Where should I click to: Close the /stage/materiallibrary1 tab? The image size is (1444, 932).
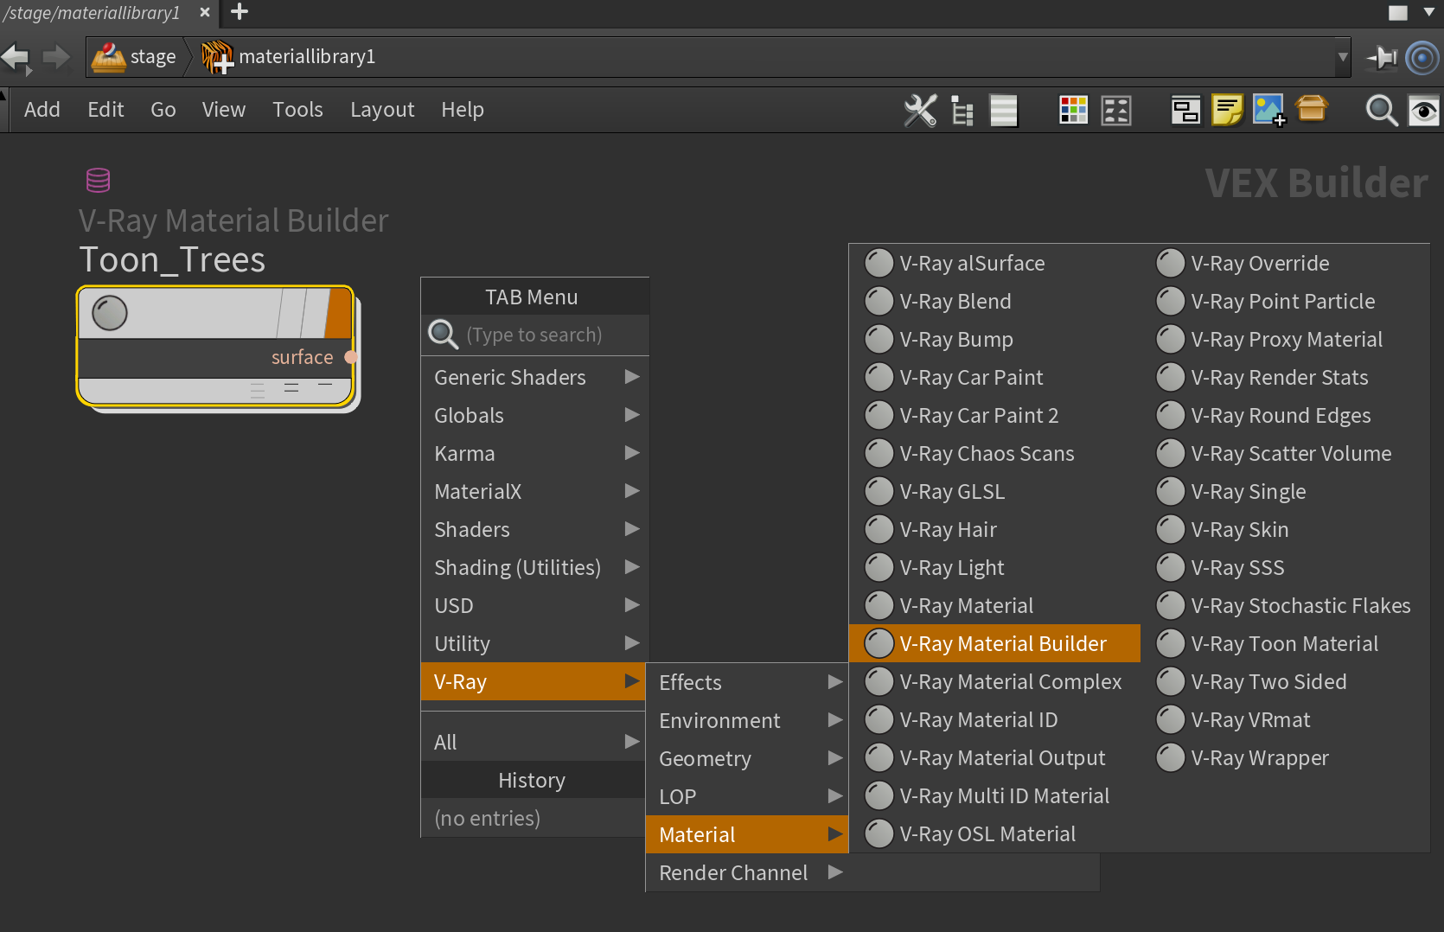(205, 12)
